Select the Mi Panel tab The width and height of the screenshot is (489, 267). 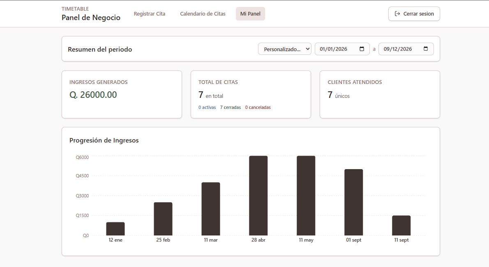click(250, 14)
